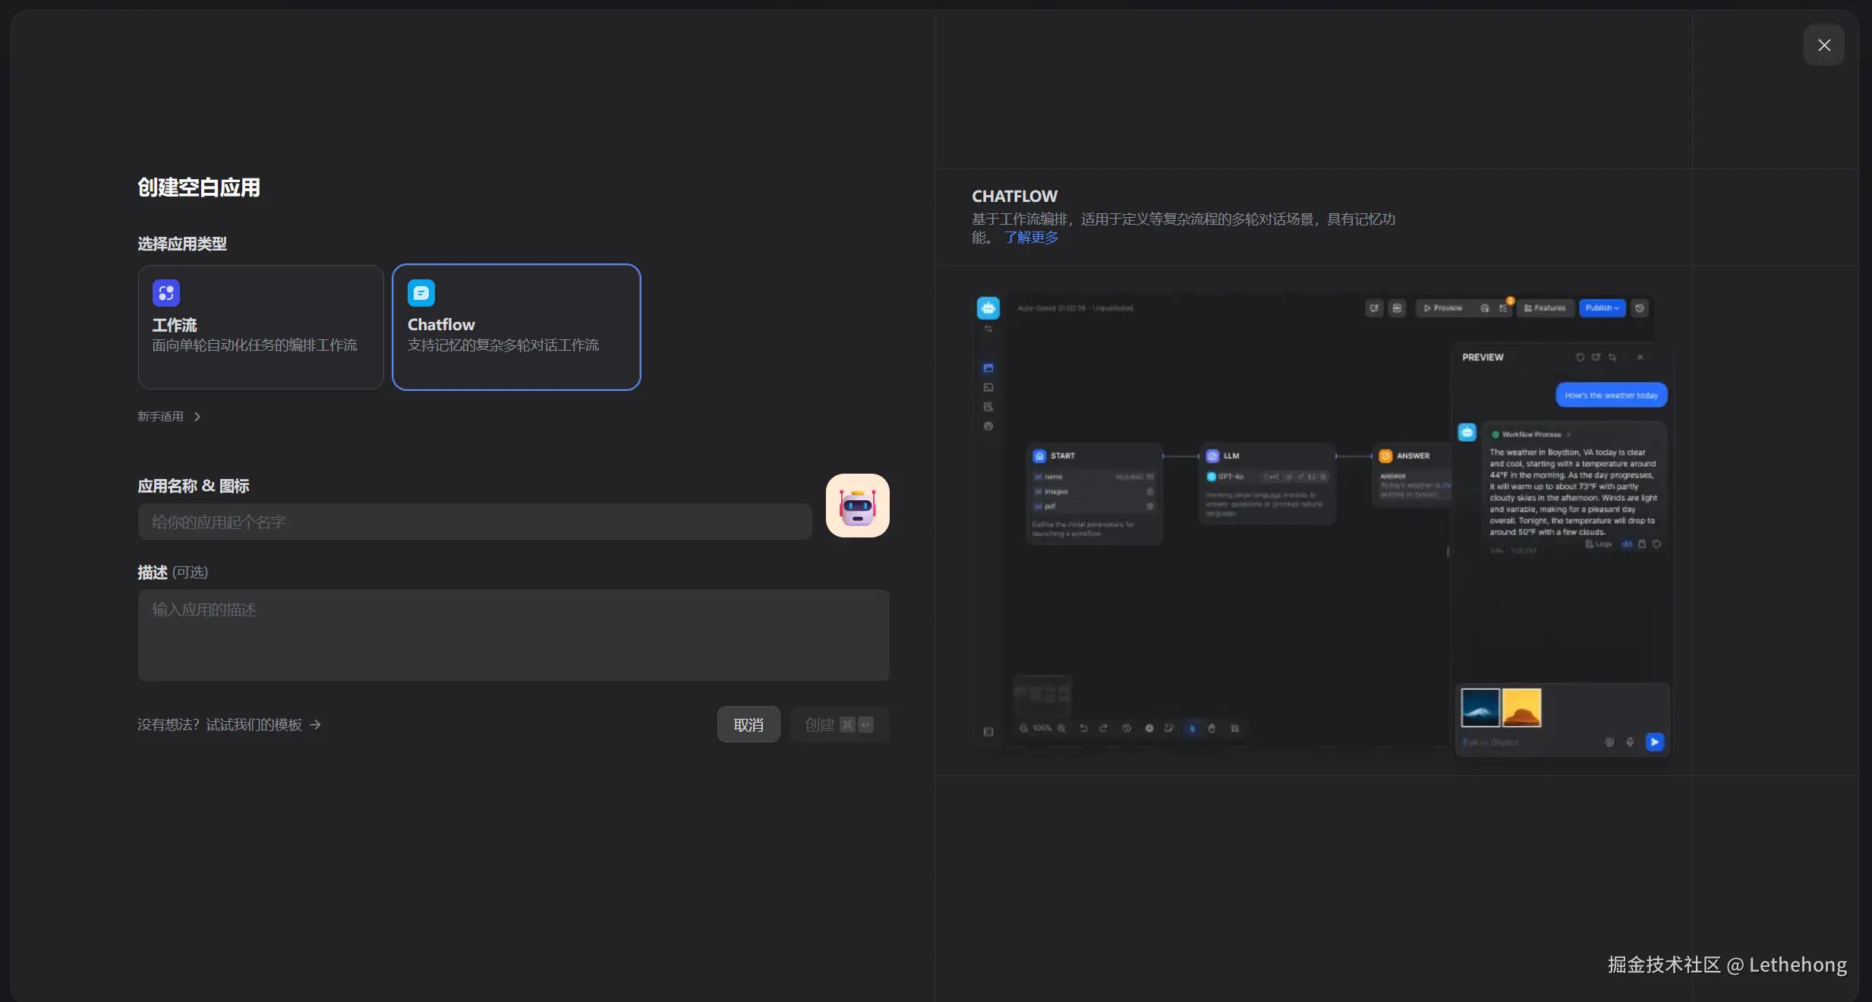
Task: Click the purple LLM node icon in the preview
Action: pos(1212,455)
